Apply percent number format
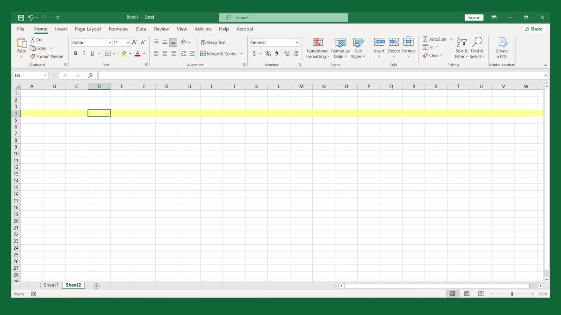The image size is (561, 315). pyautogui.click(x=268, y=53)
